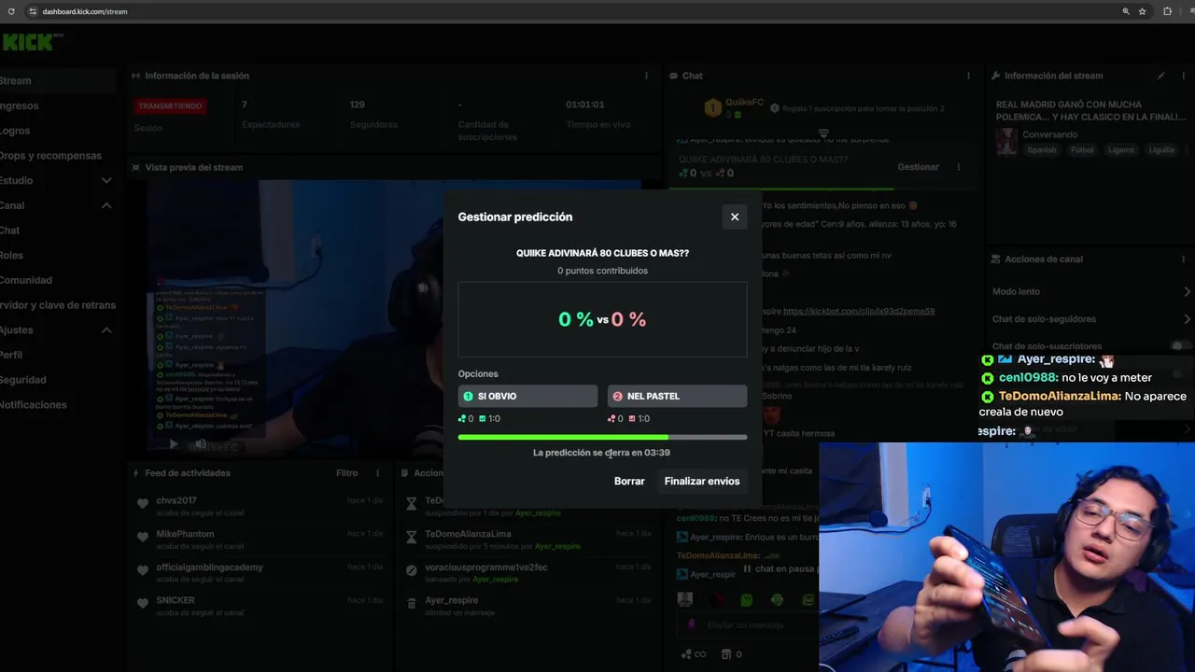Click the heart icon beside MikePhantom
Screen dimensions: 1195x672
click(143, 538)
